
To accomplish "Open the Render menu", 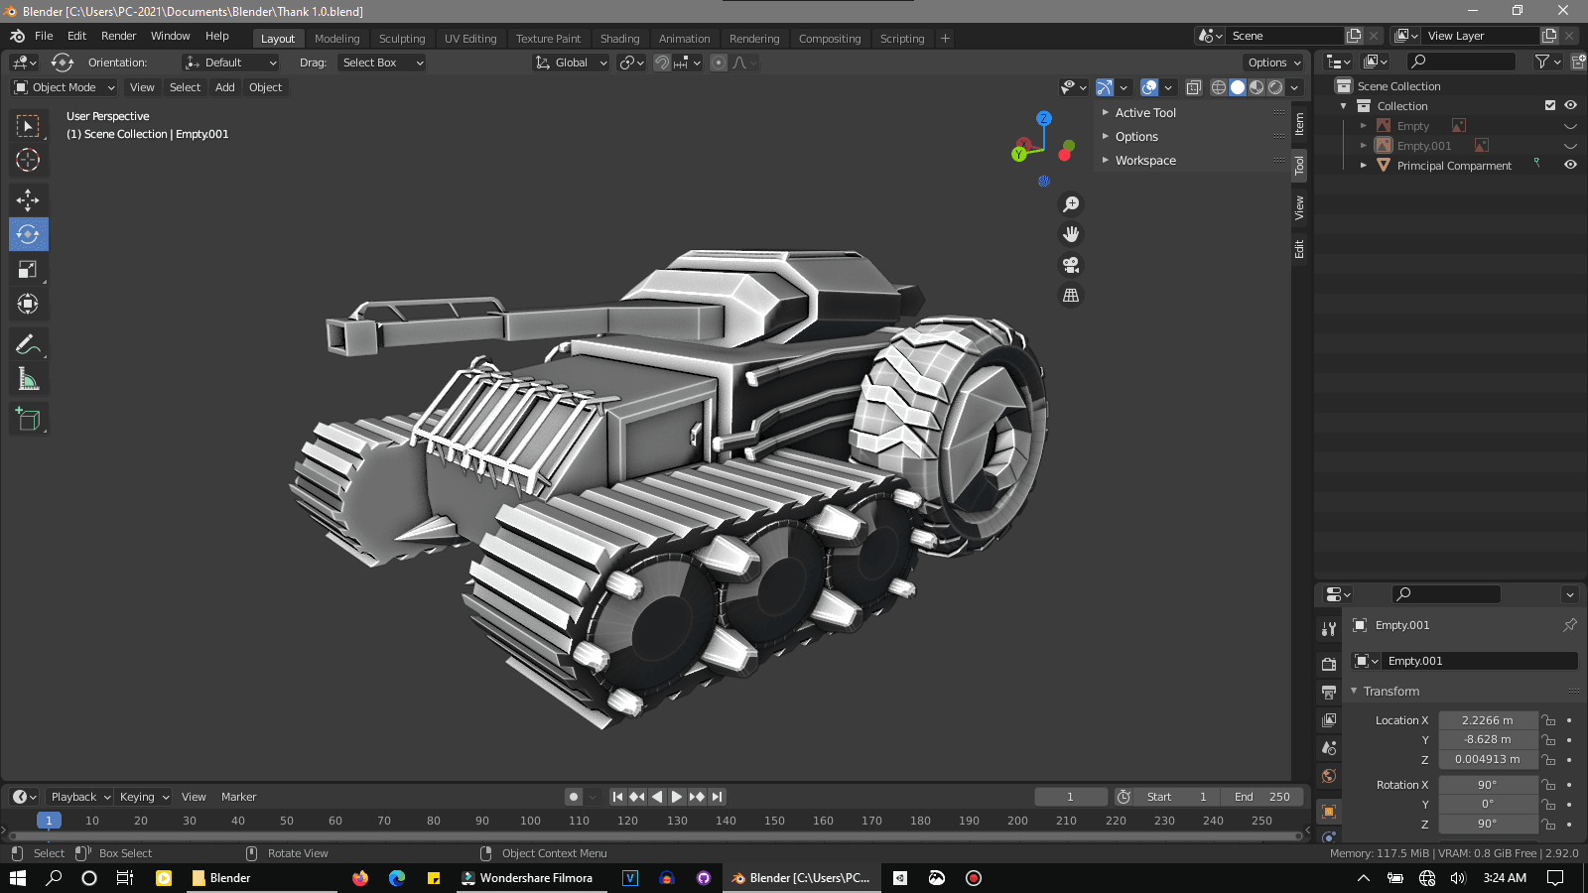I will coord(118,36).
